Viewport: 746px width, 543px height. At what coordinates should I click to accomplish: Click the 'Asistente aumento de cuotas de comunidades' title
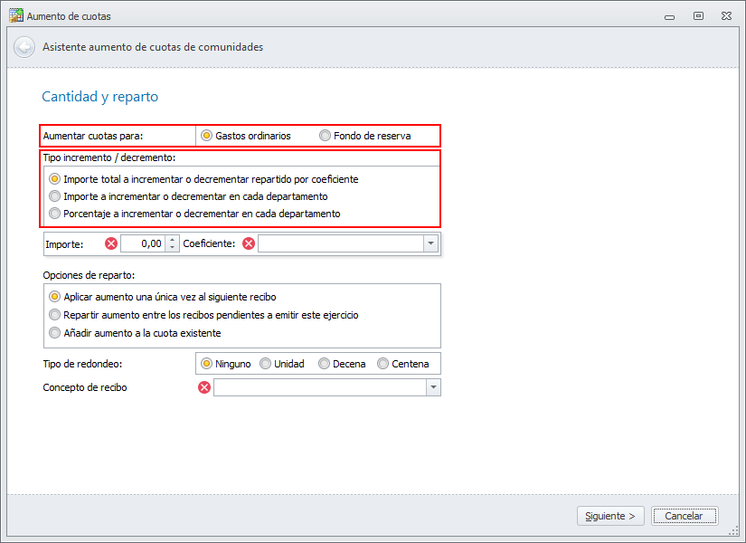(153, 47)
